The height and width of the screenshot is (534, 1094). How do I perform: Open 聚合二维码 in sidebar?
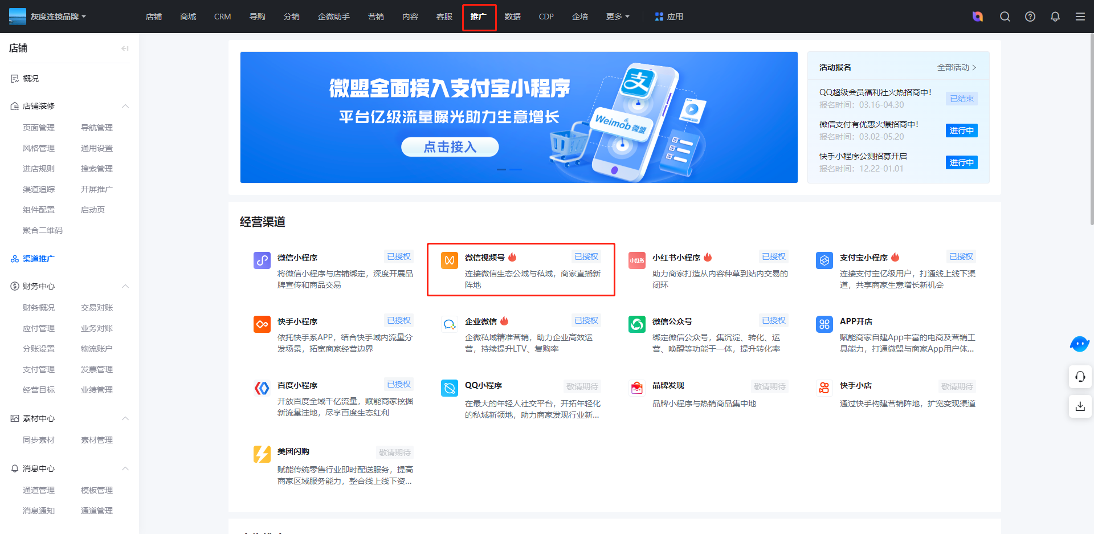click(43, 230)
